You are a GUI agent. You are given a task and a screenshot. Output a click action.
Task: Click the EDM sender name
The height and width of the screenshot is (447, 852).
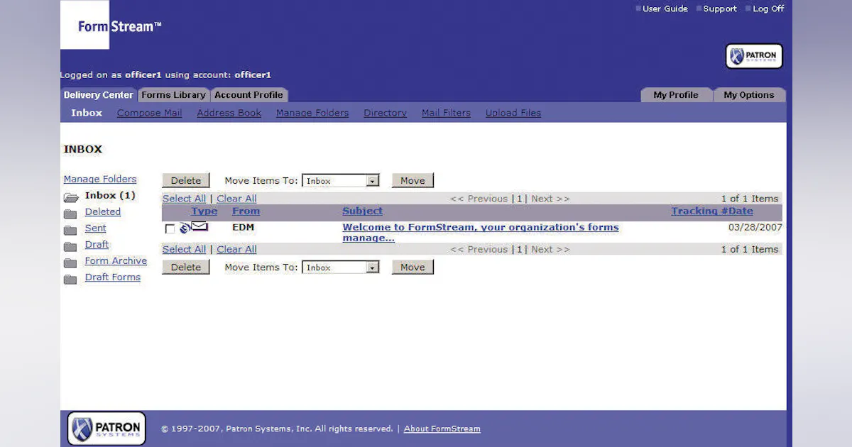point(244,228)
